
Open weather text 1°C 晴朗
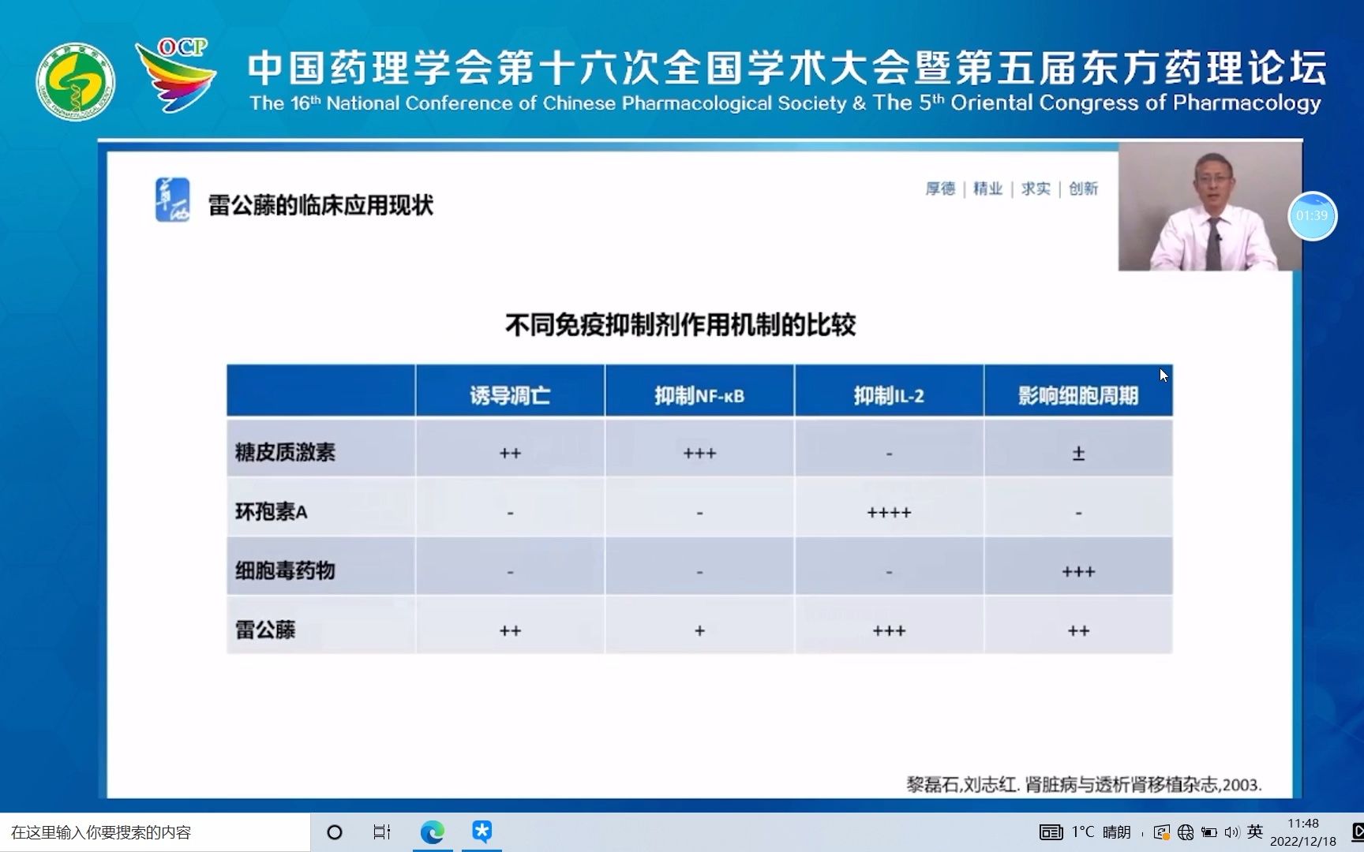coord(1101,832)
